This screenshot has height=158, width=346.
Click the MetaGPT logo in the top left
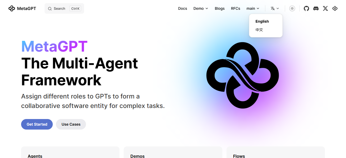click(12, 8)
